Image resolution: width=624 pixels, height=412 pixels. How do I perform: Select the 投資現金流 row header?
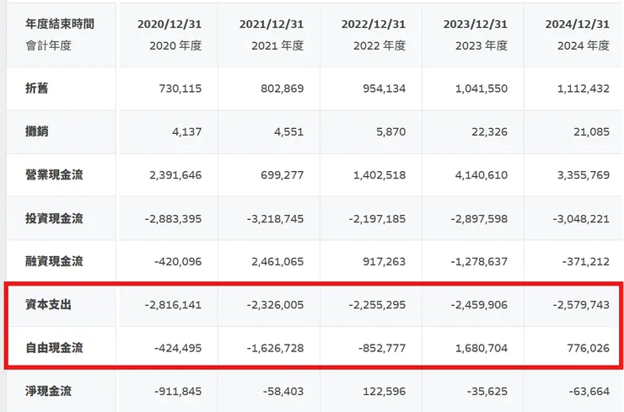click(x=54, y=218)
